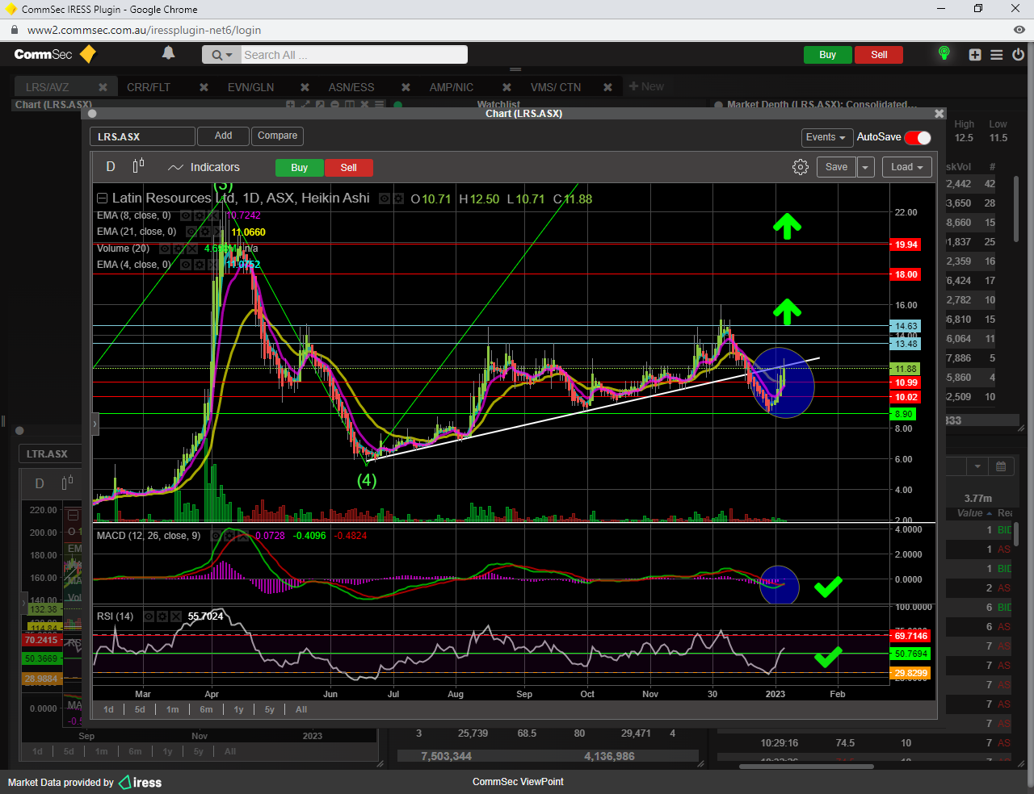Remove the RSI (14) indicator

click(175, 616)
